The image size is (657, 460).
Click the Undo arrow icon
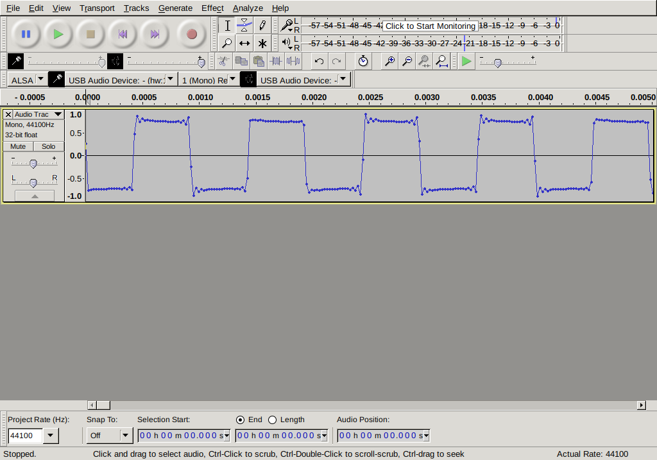click(319, 61)
